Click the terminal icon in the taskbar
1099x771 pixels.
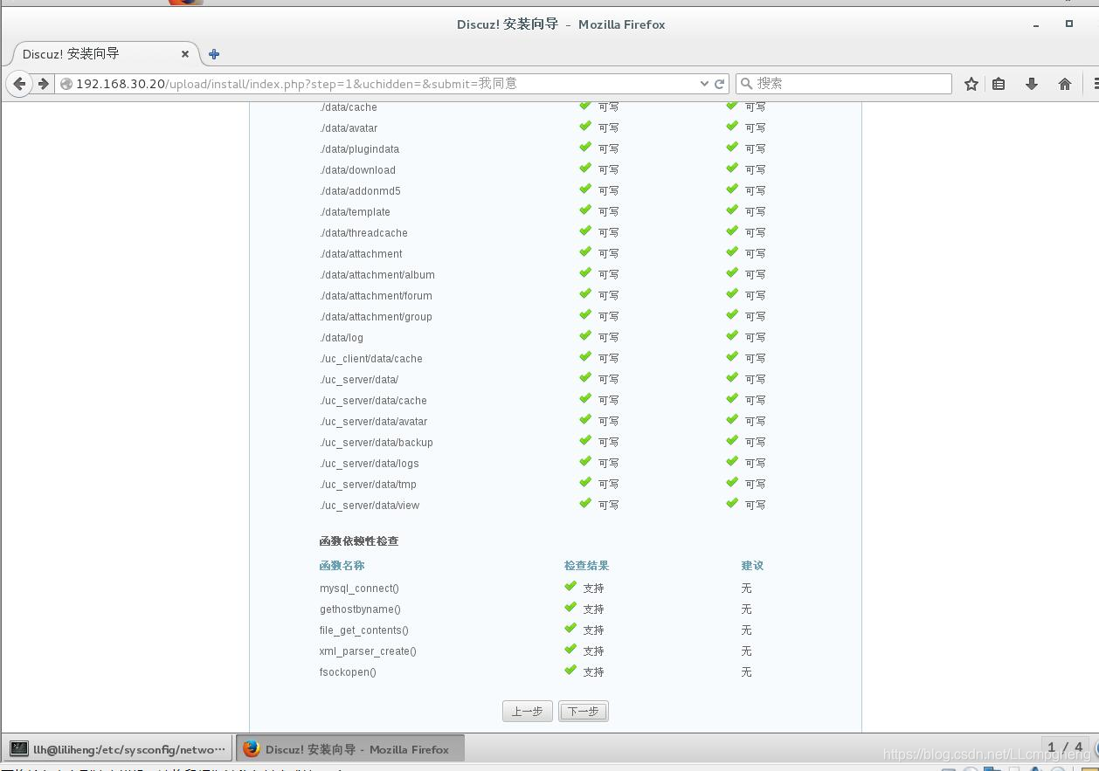tap(19, 749)
